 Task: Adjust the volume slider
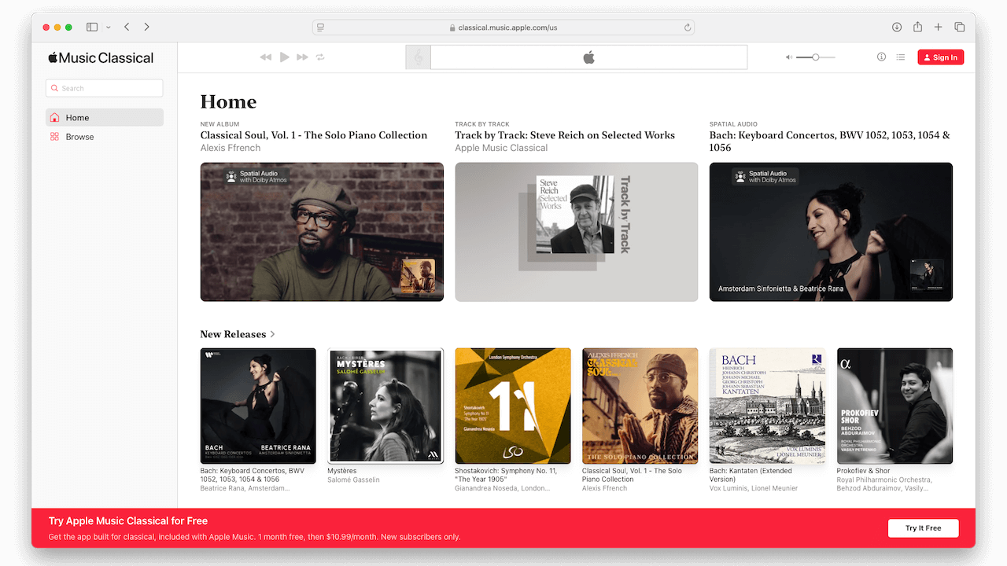(815, 57)
